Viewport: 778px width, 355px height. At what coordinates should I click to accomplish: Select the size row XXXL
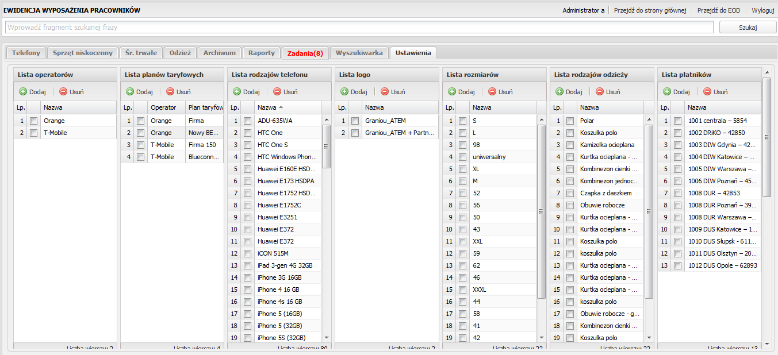[489, 290]
